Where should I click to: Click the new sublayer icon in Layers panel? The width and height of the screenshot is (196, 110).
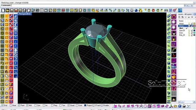coord(183,17)
